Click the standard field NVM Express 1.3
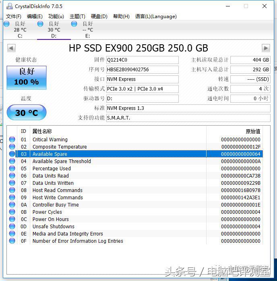Screen dimensions: 277x281 [188, 108]
